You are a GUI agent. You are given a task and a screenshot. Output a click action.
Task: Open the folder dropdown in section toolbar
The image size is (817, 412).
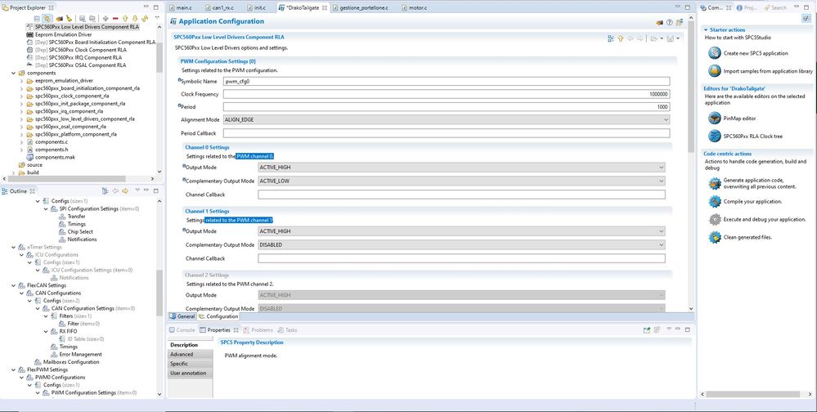coord(662,38)
